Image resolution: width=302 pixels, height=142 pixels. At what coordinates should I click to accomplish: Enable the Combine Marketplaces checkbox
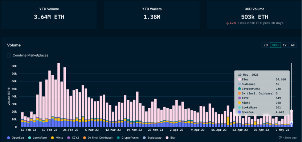click(x=9, y=55)
